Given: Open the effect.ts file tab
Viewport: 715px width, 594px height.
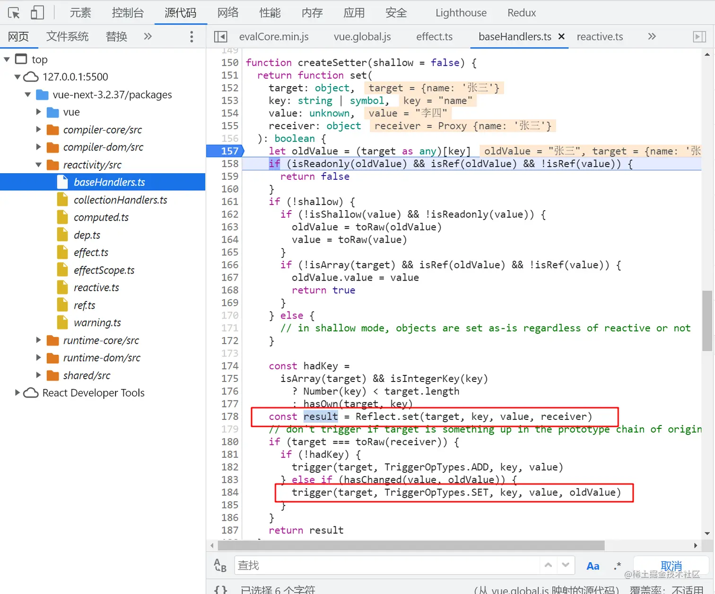Looking at the screenshot, I should (x=434, y=36).
